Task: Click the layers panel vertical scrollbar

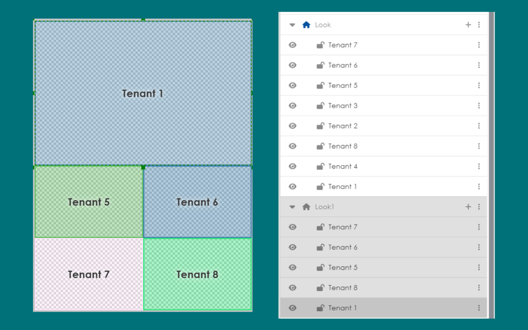Action: [491, 114]
